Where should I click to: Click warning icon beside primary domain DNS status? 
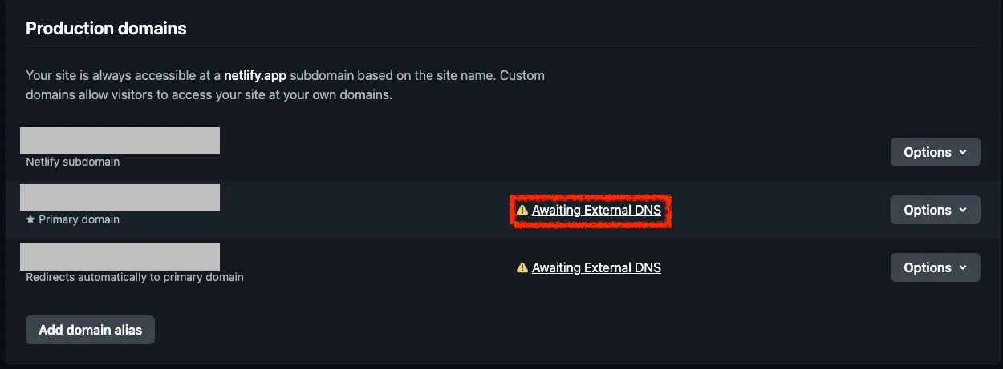tap(522, 210)
